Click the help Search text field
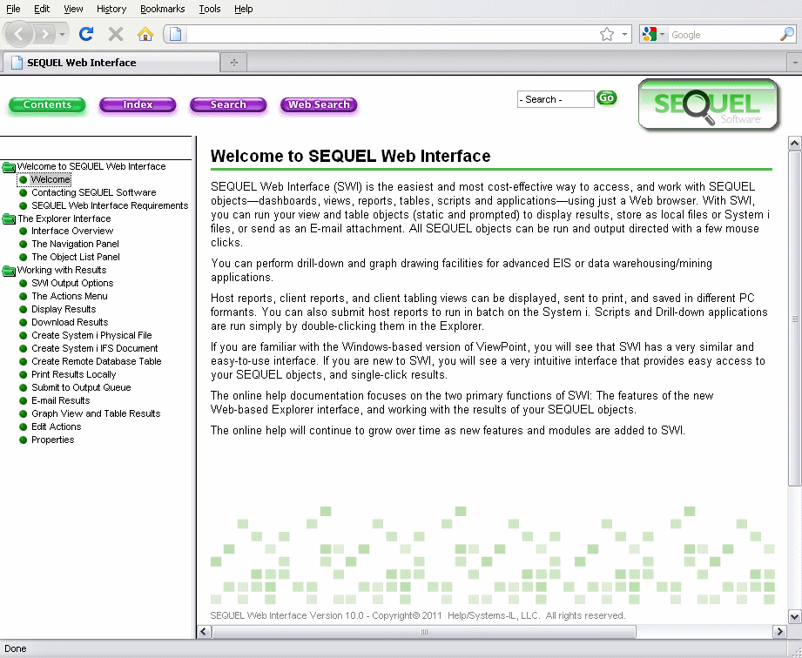 tap(556, 99)
